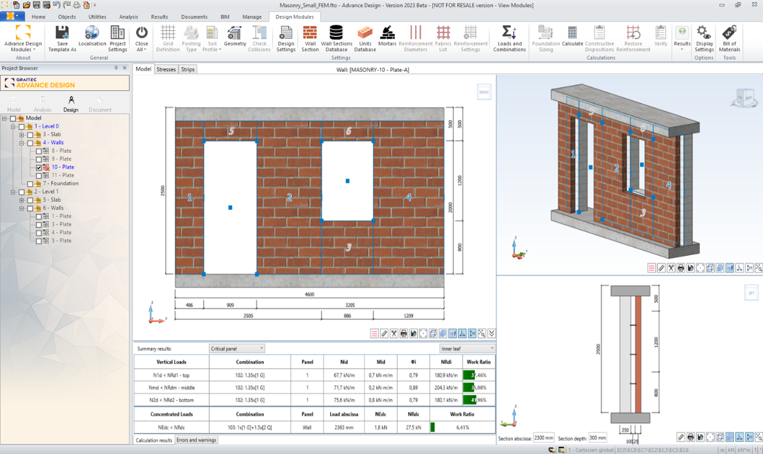763x454 pixels.
Task: Click the 6,41% work ratio bar
Action: pyautogui.click(x=462, y=427)
